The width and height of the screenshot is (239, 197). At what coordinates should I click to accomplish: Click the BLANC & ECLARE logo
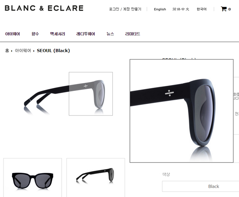(x=44, y=8)
